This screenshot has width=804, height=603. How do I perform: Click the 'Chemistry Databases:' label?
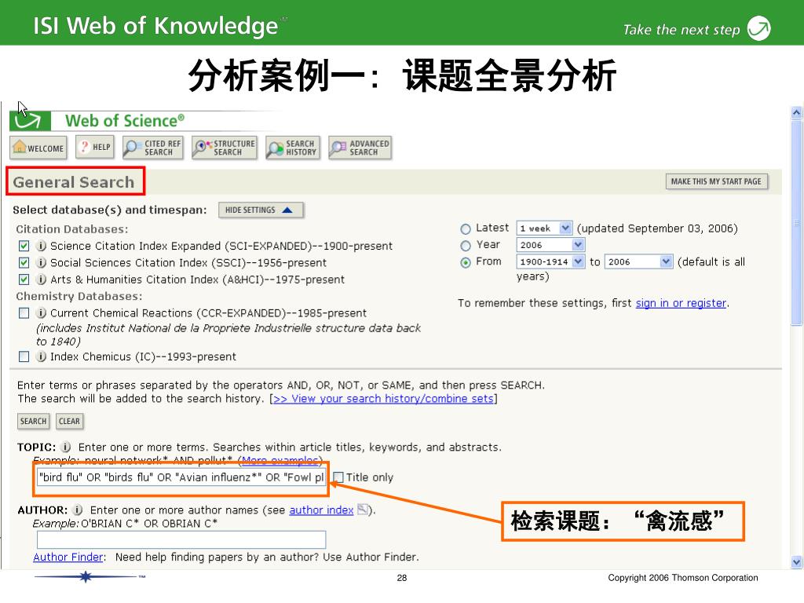(x=79, y=296)
